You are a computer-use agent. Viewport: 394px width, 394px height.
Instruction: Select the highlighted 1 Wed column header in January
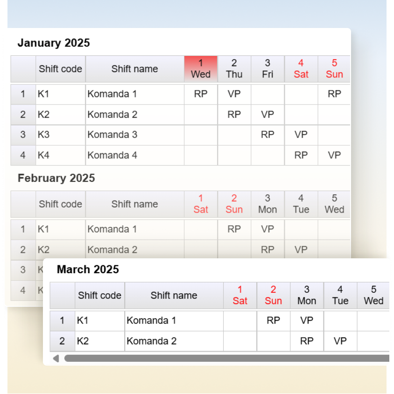201,69
